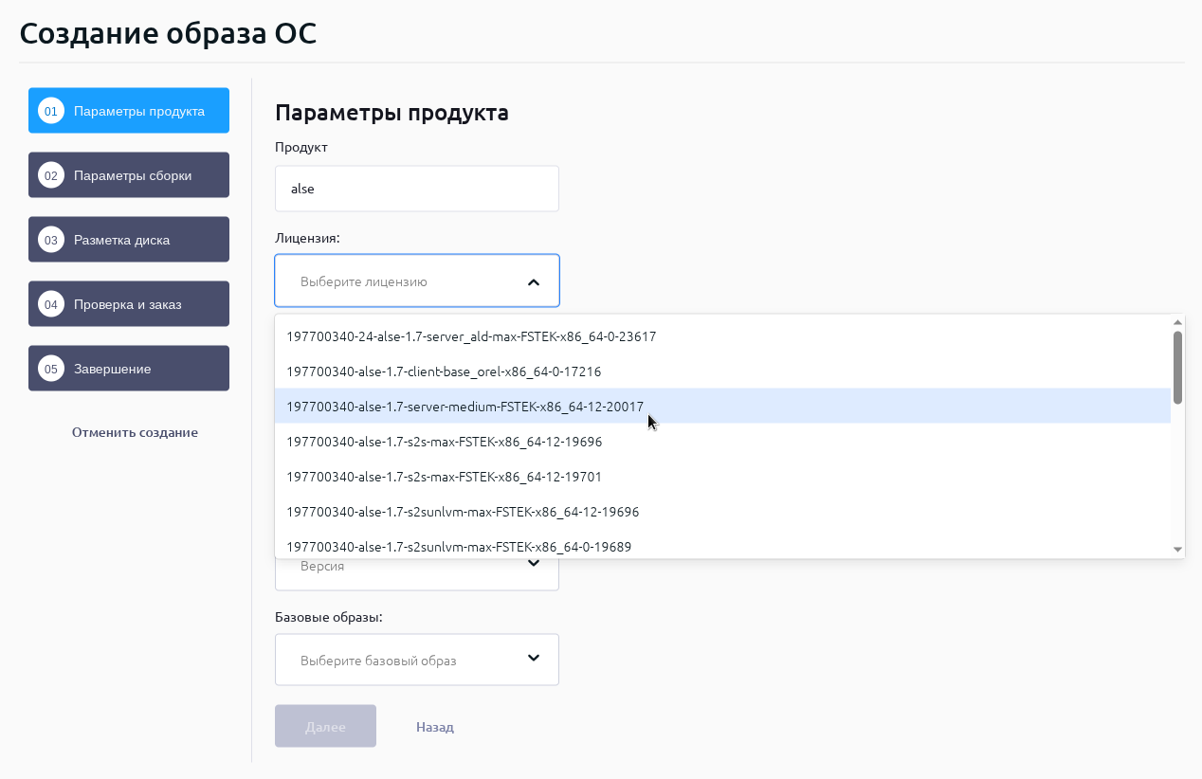Open the Разметка диска step
Viewport: 1202px width, 779px height.
click(x=122, y=240)
